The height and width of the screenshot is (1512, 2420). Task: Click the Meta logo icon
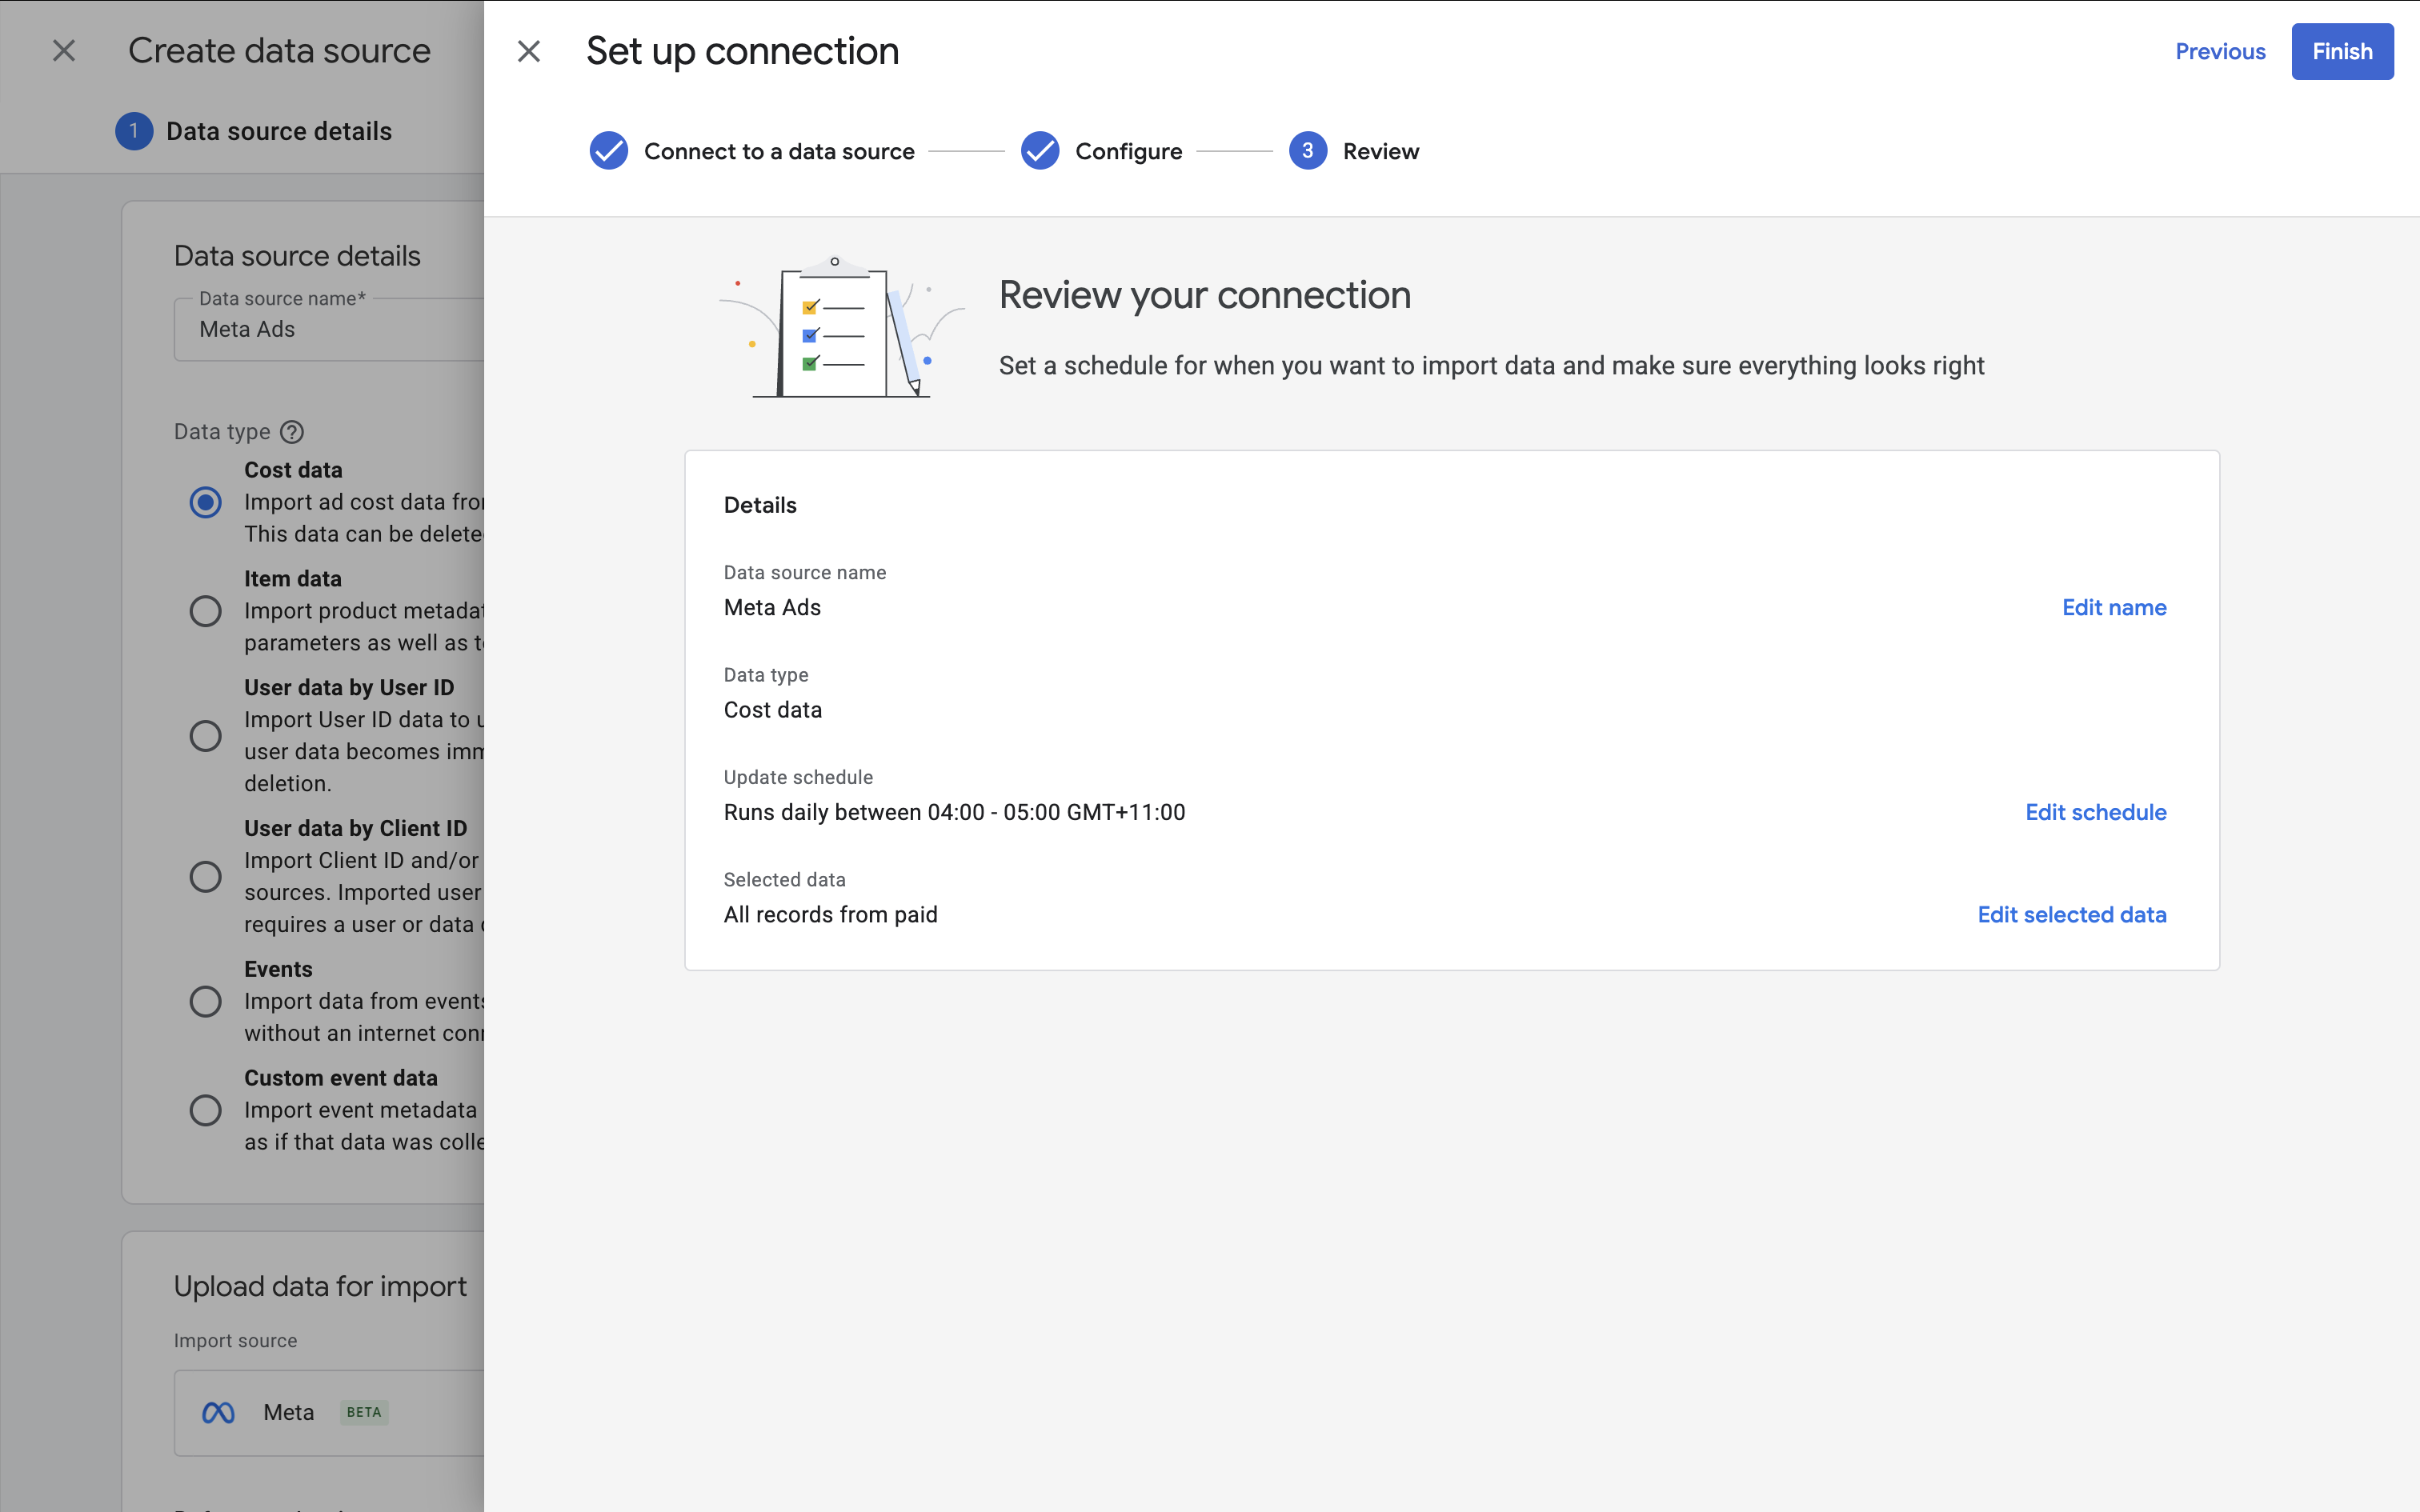[x=218, y=1412]
